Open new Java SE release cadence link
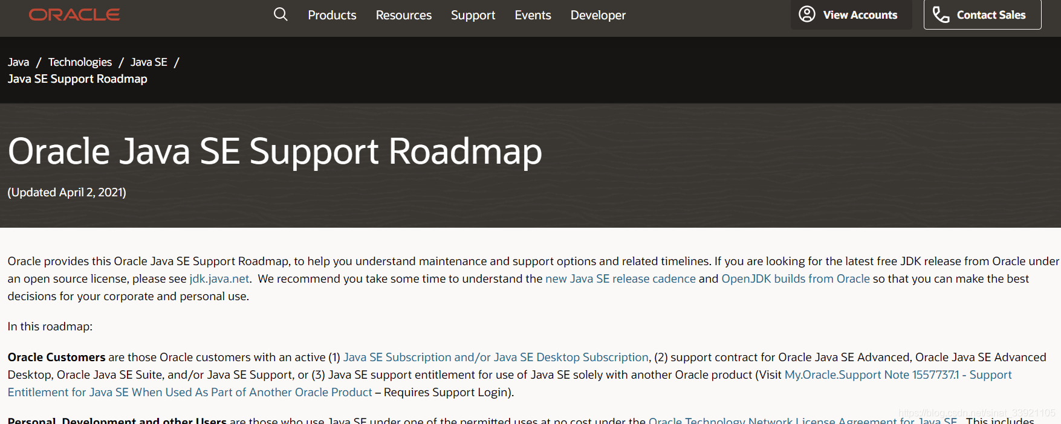Viewport: 1061px width, 424px height. pos(620,279)
